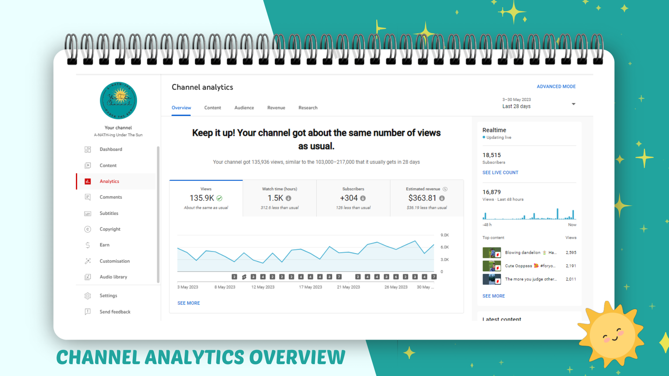Click the sidebar vertical scrollbar
This screenshot has height=376, width=669.
tap(158, 214)
